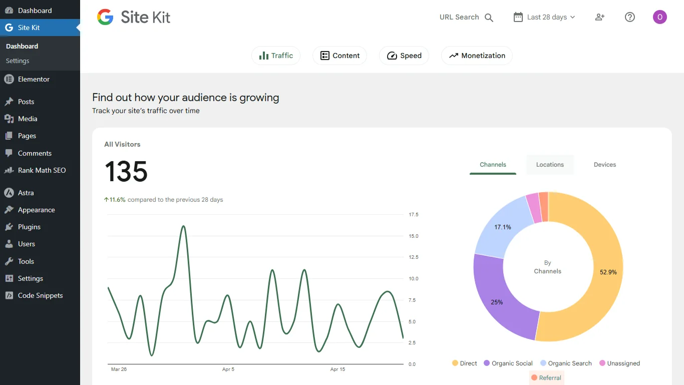Click the Organic Social legend swatch
The width and height of the screenshot is (684, 385).
pyautogui.click(x=487, y=363)
